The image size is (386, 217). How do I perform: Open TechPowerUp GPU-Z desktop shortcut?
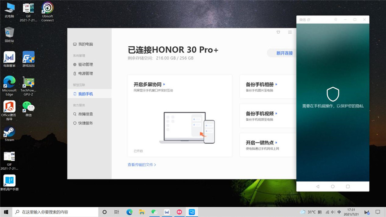[x=28, y=86]
